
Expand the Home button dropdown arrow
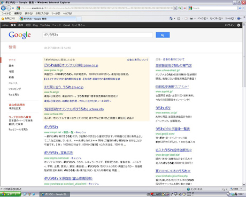click(174, 18)
